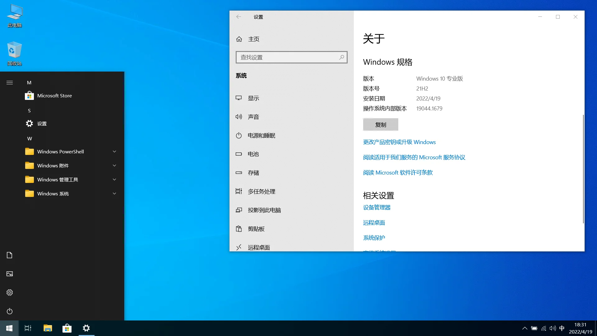This screenshot has width=597, height=336.
Task: Open File Explorer from the taskbar
Action: coord(48,328)
